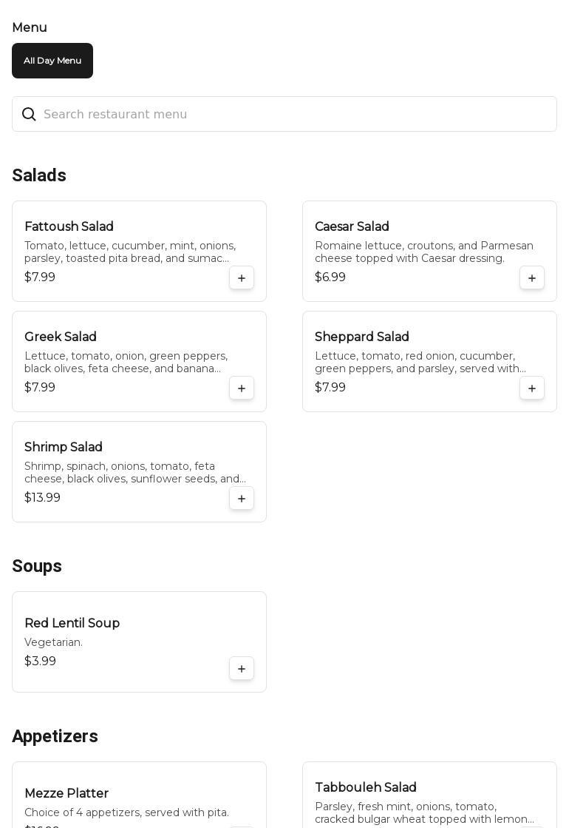Viewport: 569px width, 828px height.
Task: View the Tabbouleh Salad item title
Action: tap(366, 788)
